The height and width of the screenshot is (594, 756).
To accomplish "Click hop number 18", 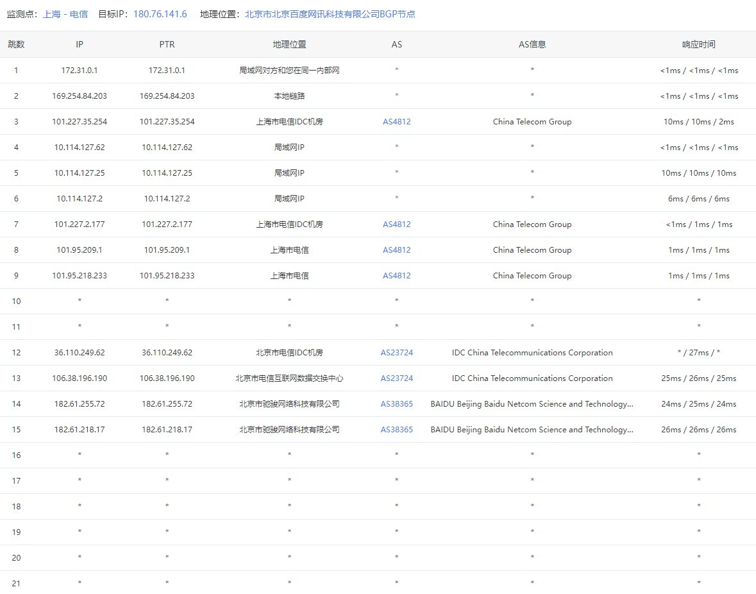I will click(17, 506).
